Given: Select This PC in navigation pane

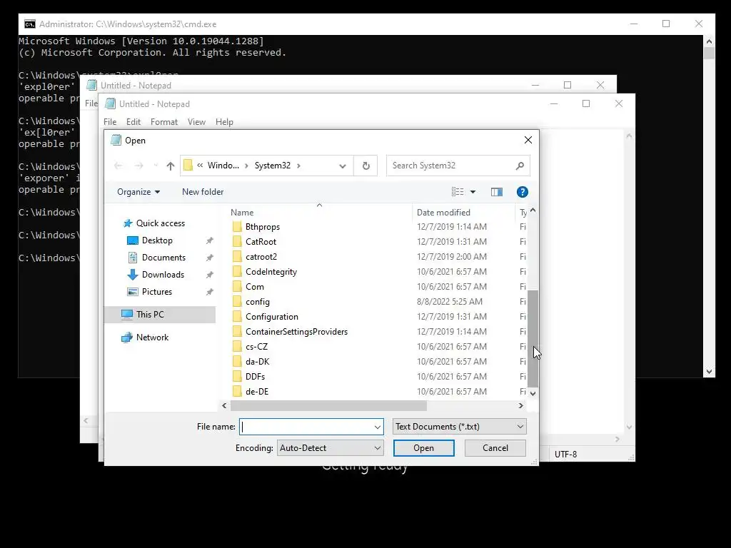Looking at the screenshot, I should tap(160, 315).
